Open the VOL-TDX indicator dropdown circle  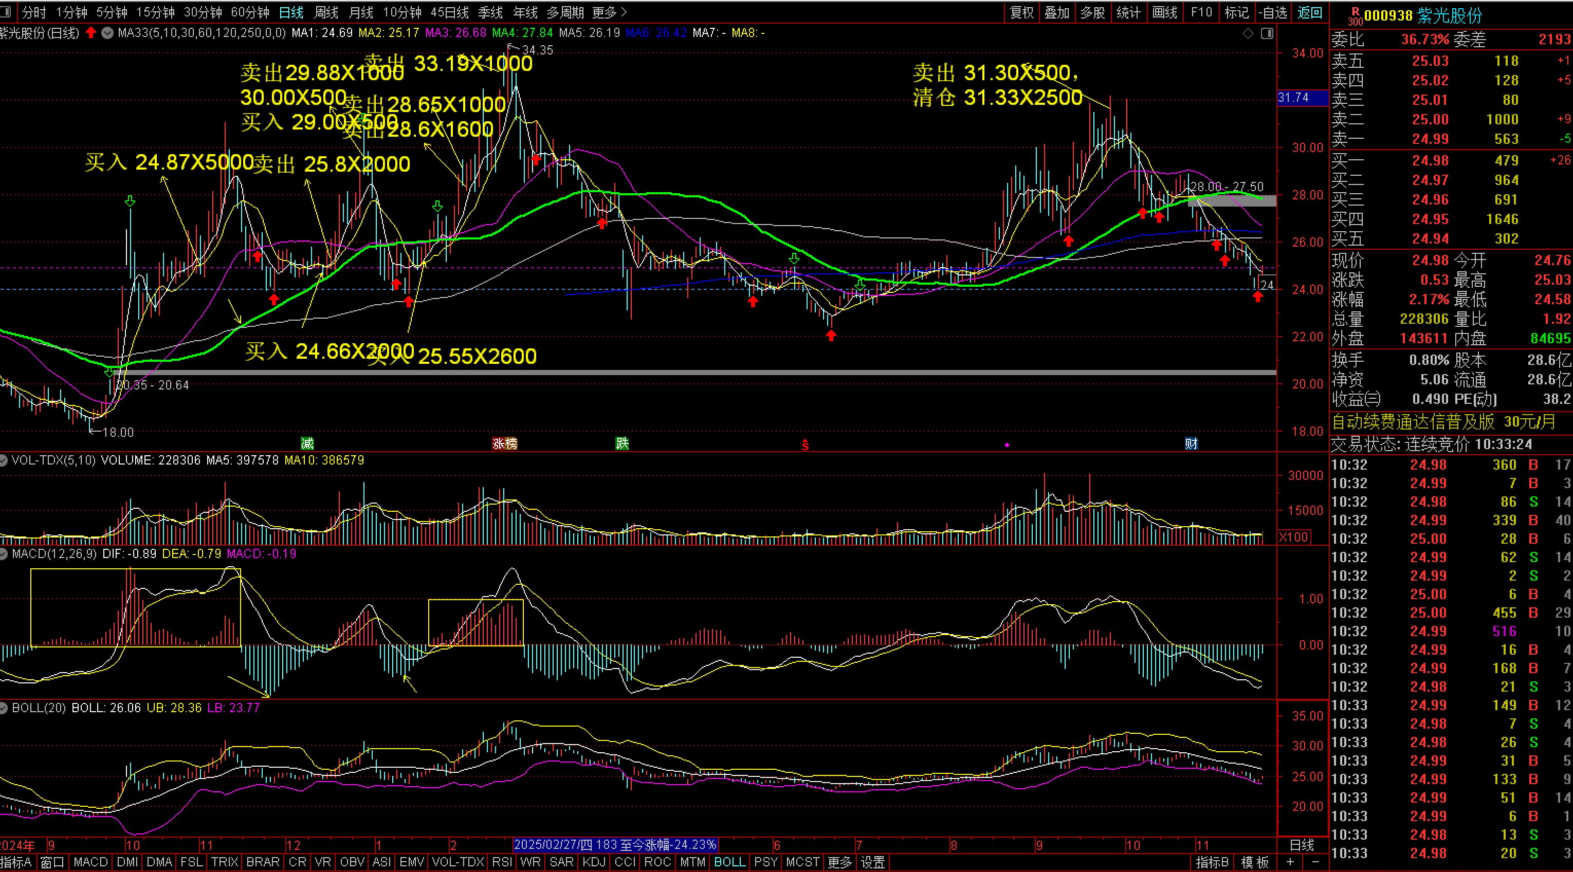(x=4, y=460)
